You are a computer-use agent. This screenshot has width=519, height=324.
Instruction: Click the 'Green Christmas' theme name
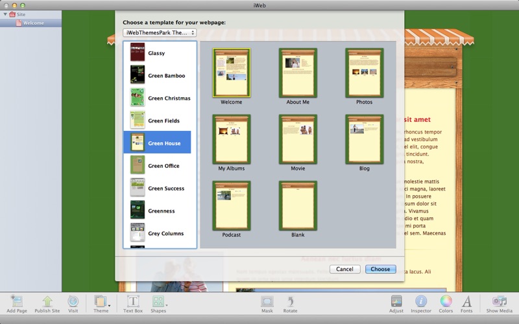tap(169, 98)
